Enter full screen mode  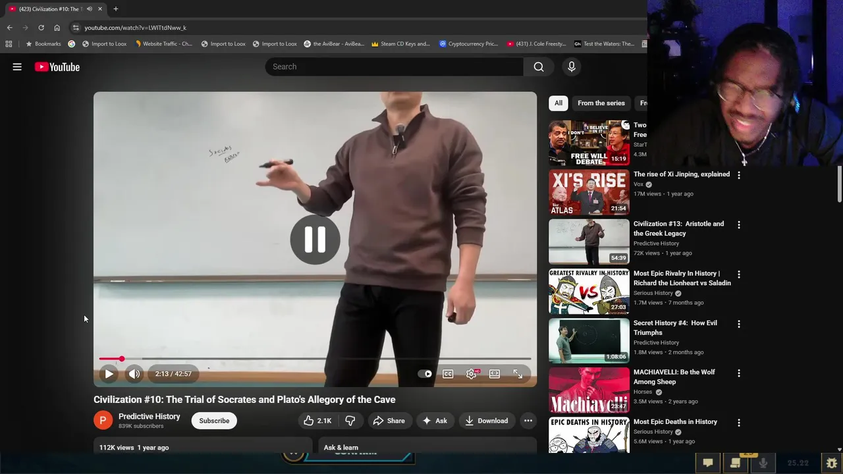pos(518,374)
